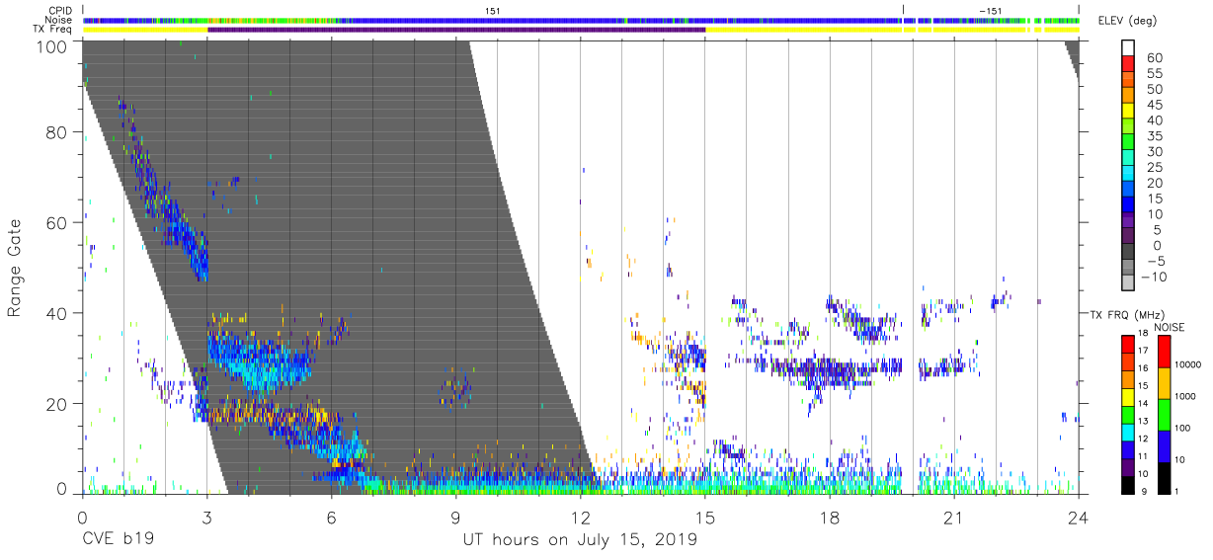The image size is (1213, 560).
Task: Click x-axis tick label '12'
Action: 581,517
